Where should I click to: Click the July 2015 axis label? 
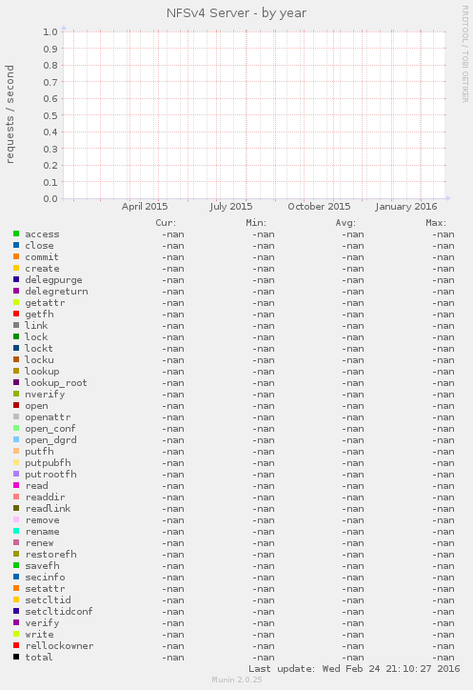230,207
